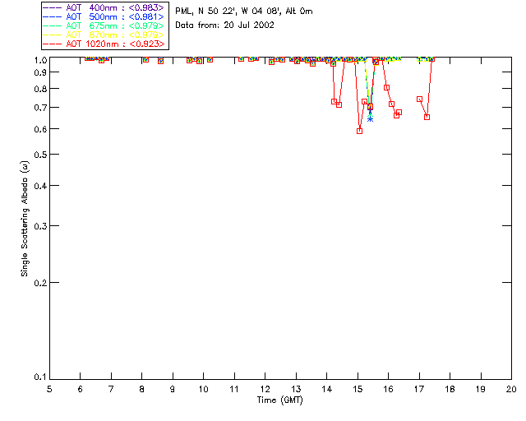Click the AOT 500nm legend entry
Screen dimensions: 526x421
(x=104, y=16)
